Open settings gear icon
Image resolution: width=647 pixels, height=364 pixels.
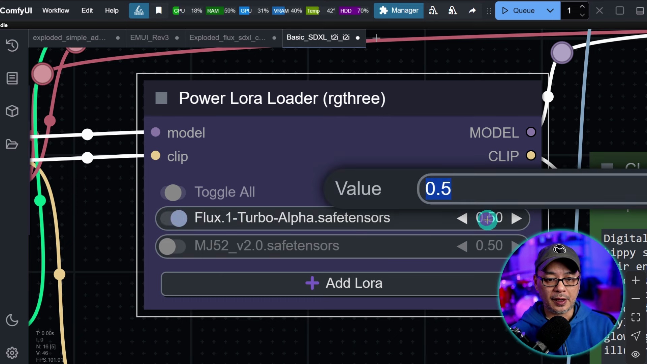[12, 353]
